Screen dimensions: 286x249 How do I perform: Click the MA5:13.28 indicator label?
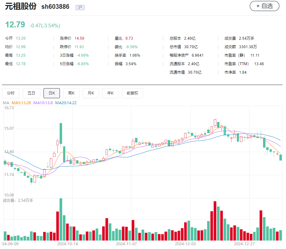click(21, 103)
